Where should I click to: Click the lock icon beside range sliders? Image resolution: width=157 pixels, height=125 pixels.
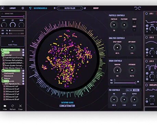tap(138, 82)
